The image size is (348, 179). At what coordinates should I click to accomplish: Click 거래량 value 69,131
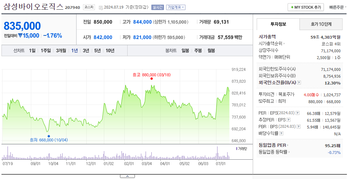pos(221,22)
